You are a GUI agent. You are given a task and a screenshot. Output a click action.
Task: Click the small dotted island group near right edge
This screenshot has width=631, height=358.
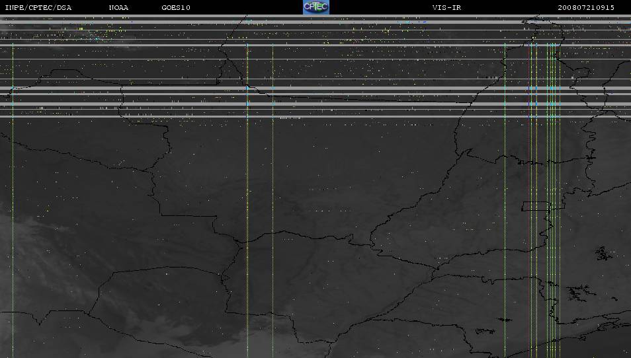pyautogui.click(x=603, y=254)
